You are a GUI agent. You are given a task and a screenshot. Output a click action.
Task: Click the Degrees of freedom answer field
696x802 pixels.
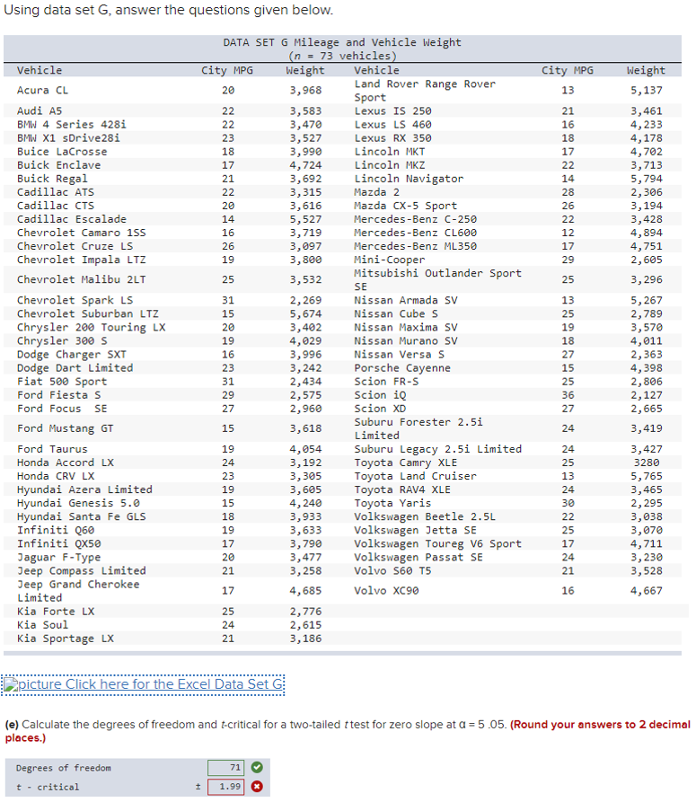pos(225,767)
